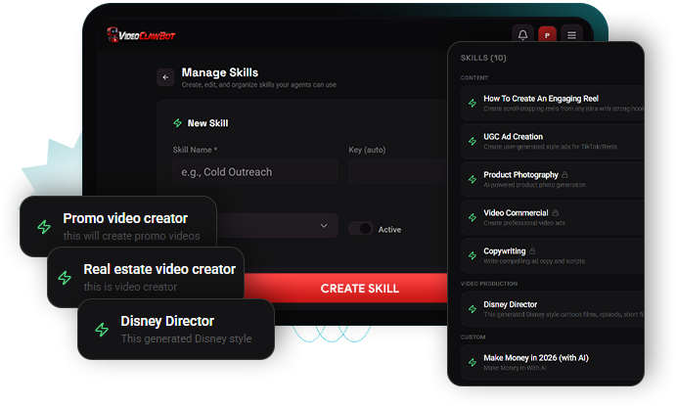Click the lock icon next to Product Photography
Image resolution: width=676 pixels, height=406 pixels.
tap(564, 174)
